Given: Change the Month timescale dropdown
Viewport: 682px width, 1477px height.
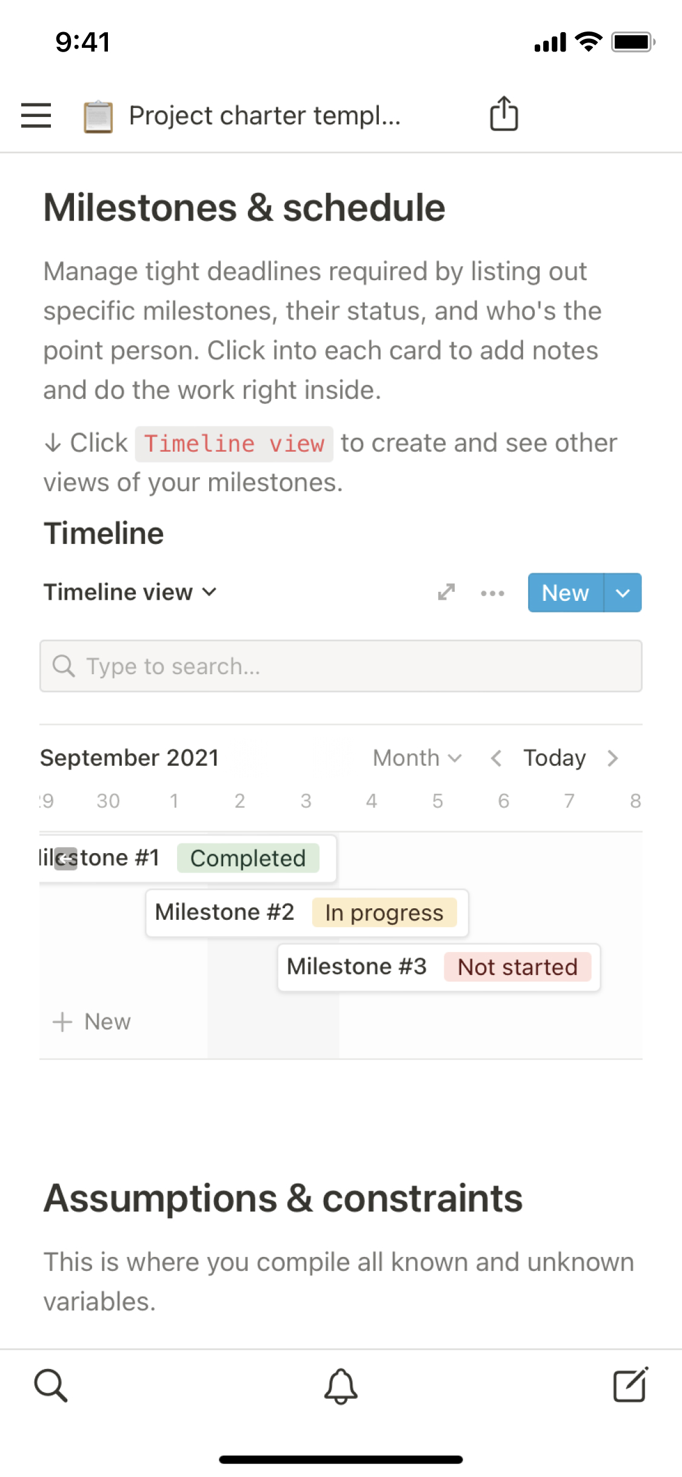Looking at the screenshot, I should pyautogui.click(x=417, y=758).
